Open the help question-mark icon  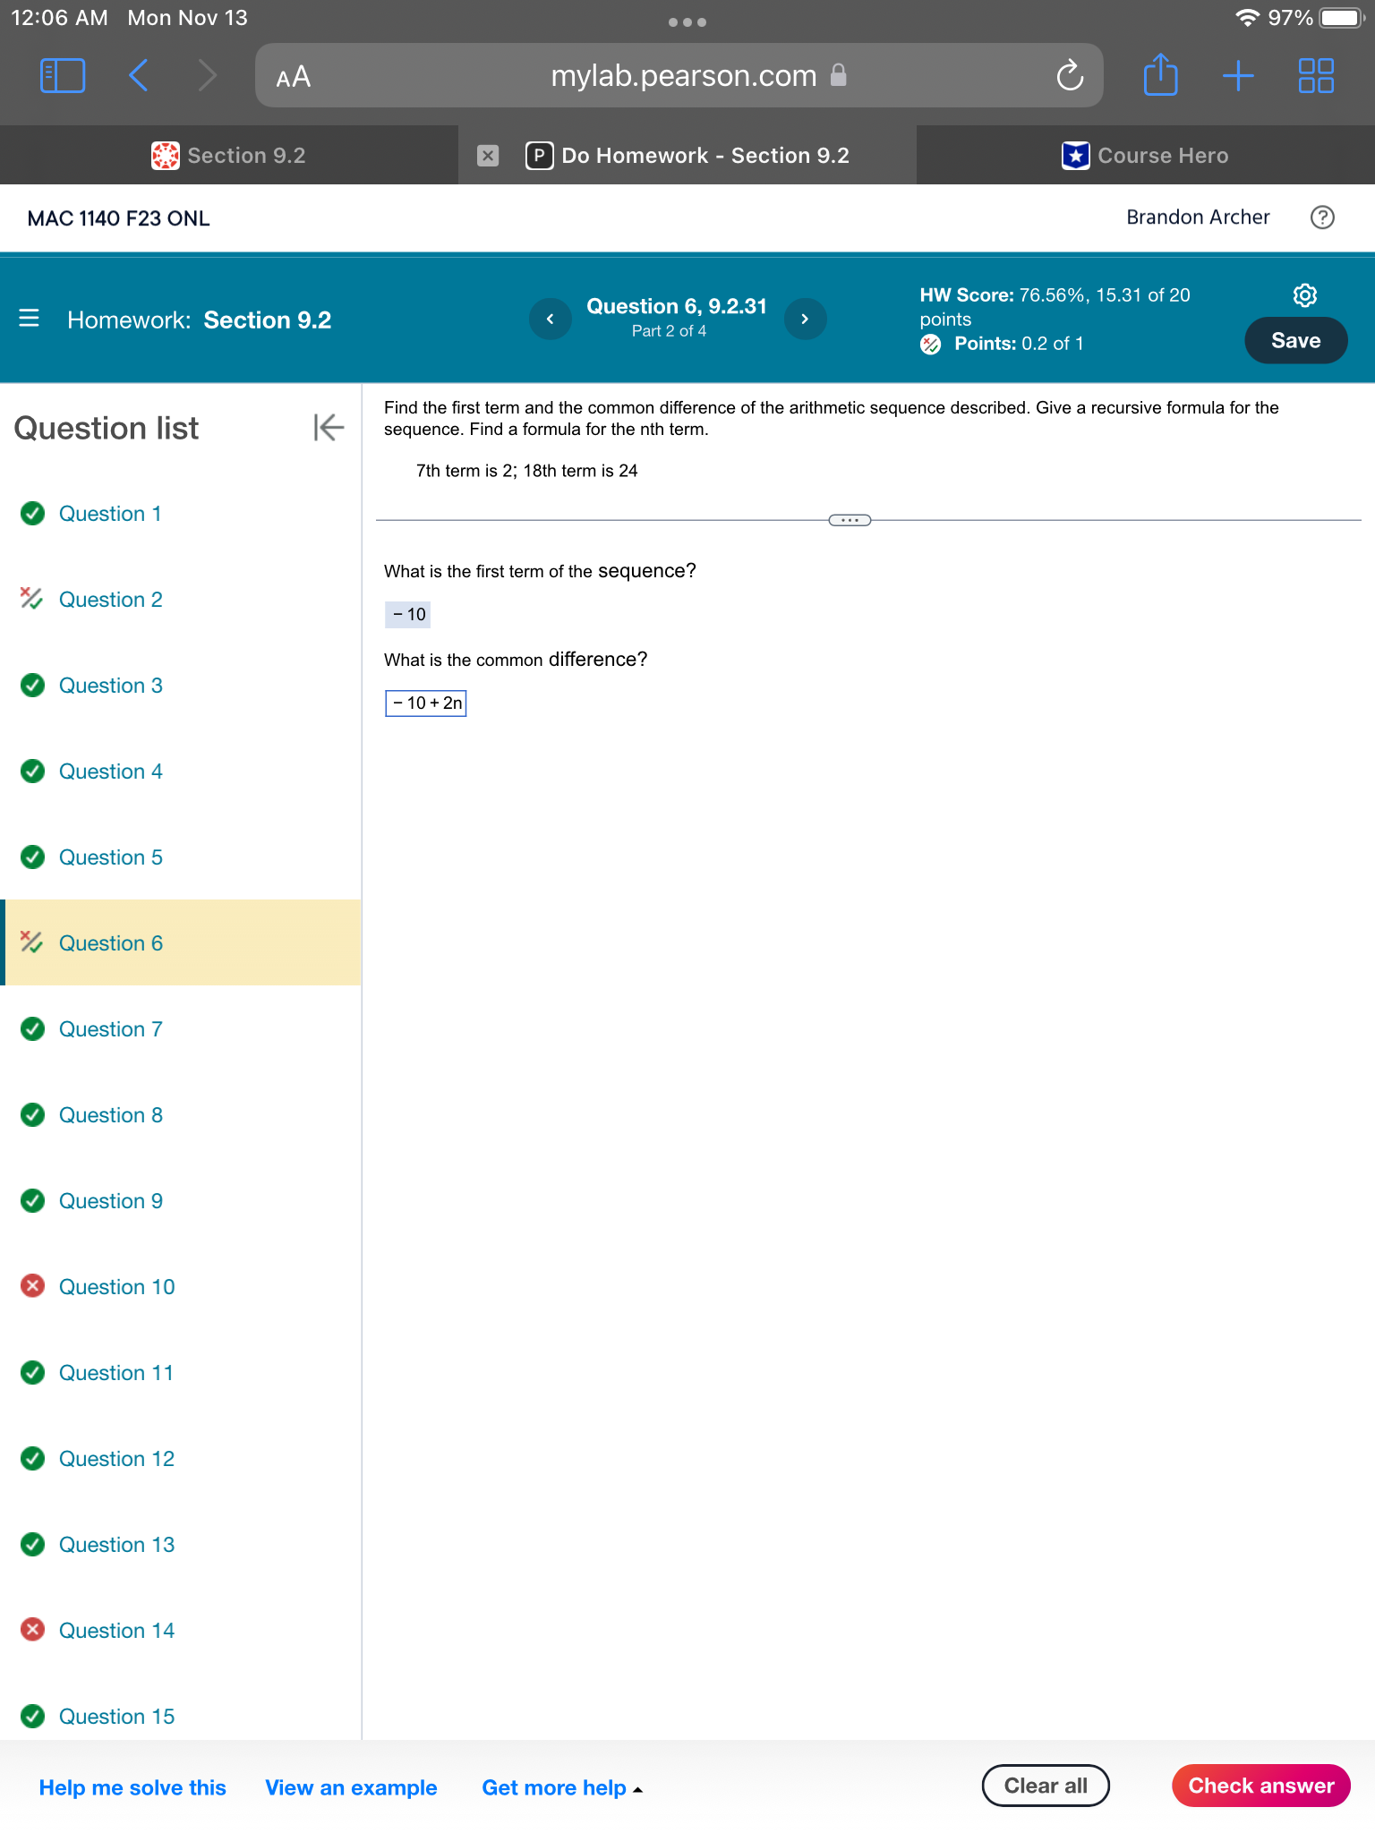[1322, 217]
